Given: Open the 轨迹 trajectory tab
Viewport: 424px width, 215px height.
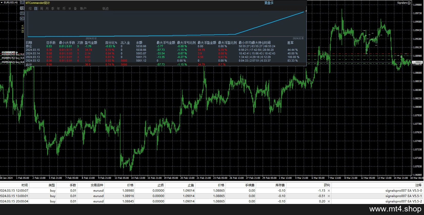Looking at the screenshot, I should coord(105,8).
